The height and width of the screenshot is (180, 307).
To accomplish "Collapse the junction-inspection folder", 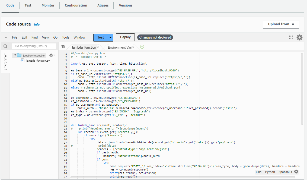I will [15, 55].
